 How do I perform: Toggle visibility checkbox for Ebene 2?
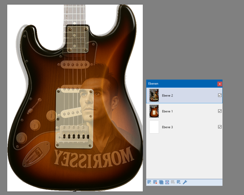point(220,95)
